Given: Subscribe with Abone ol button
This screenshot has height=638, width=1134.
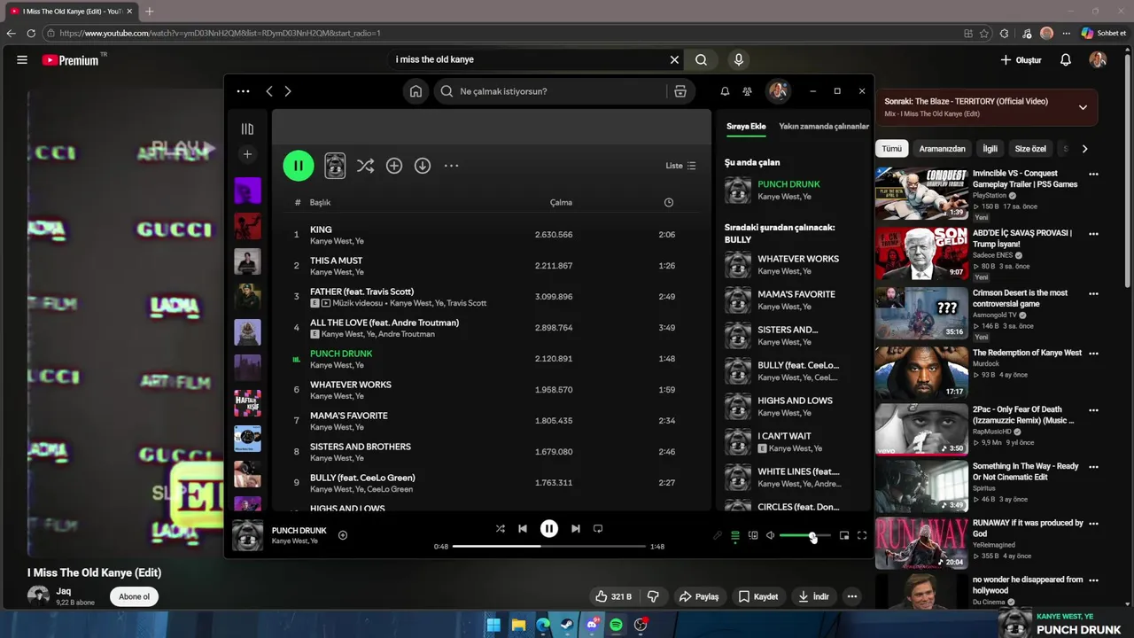Looking at the screenshot, I should point(135,596).
